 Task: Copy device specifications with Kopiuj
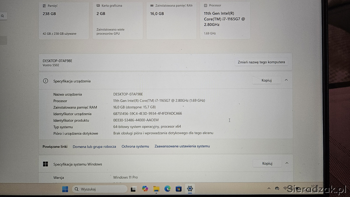(267, 80)
